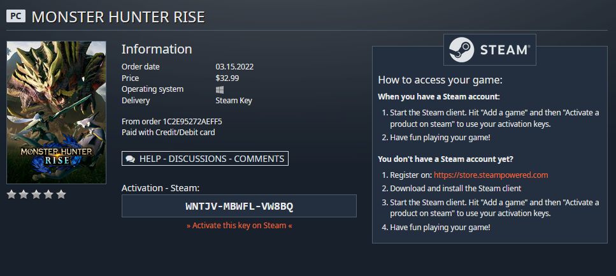Open the Monster Hunter Rise cover image
Viewport: 616px width, 276px height.
tap(57, 112)
